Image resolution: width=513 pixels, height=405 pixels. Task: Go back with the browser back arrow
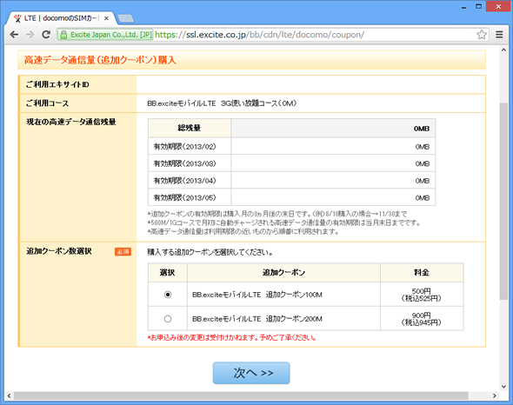click(14, 35)
